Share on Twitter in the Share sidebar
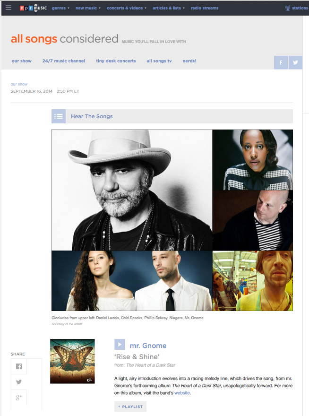This screenshot has width=309, height=416. point(19,382)
